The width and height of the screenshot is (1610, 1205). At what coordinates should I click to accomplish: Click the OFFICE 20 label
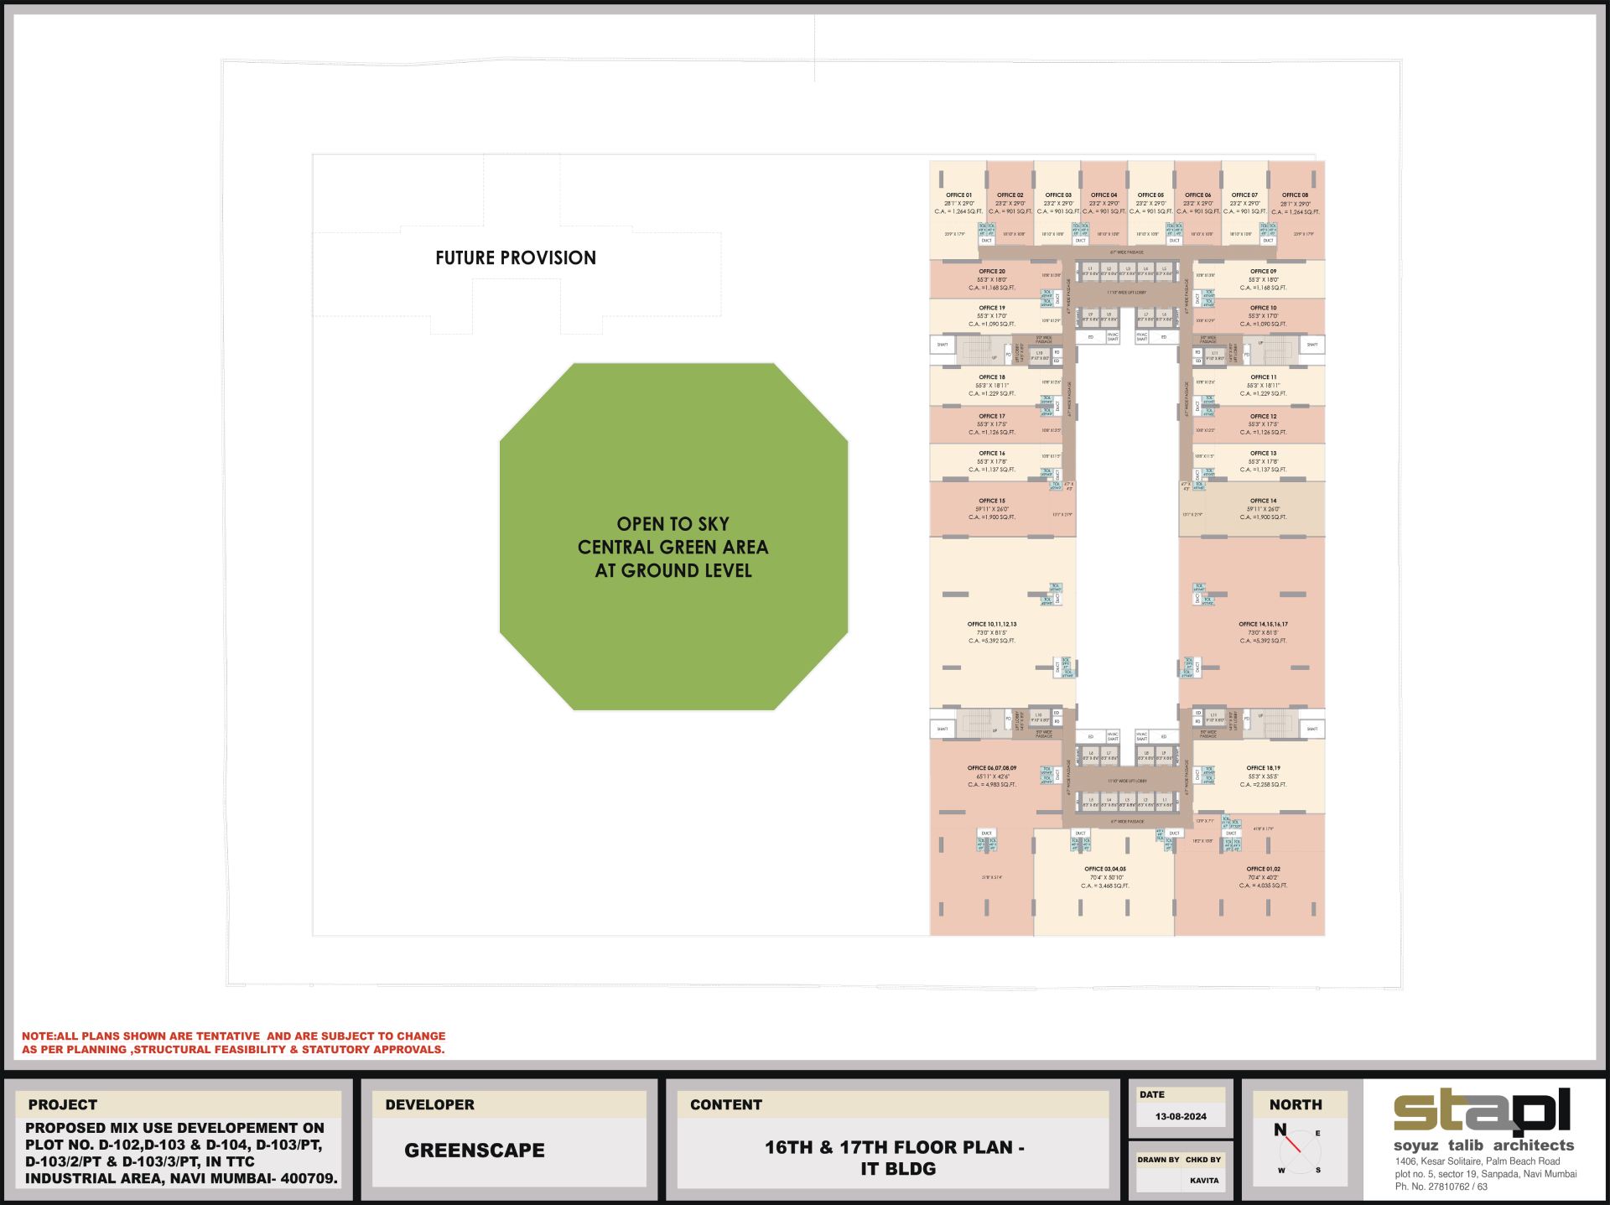[992, 271]
